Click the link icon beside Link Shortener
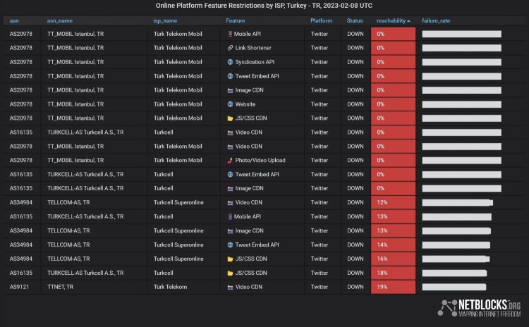This screenshot has height=327, width=529. click(231, 48)
